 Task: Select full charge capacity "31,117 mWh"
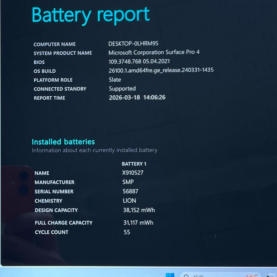138,223
